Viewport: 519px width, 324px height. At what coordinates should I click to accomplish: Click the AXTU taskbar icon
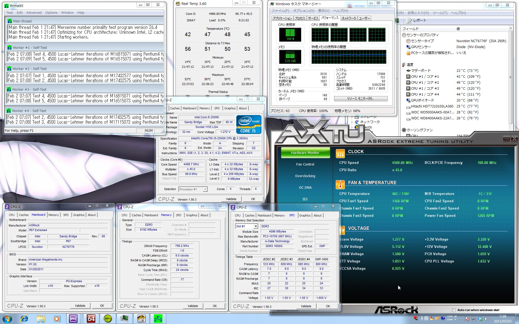(108, 319)
